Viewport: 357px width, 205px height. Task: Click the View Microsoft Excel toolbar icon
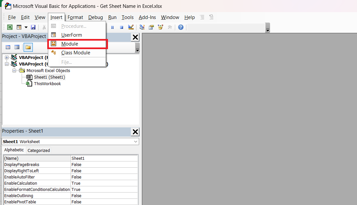click(10, 27)
